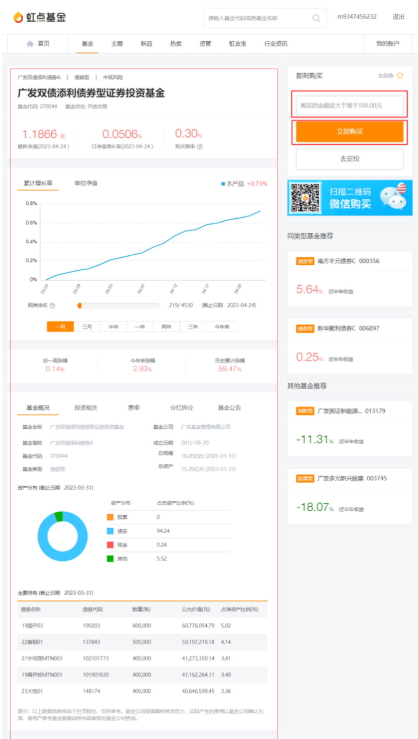The width and height of the screenshot is (418, 739).
Task: Select the 三年 period
Action: point(193,327)
